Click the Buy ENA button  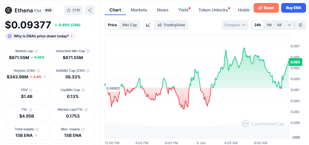point(294,8)
